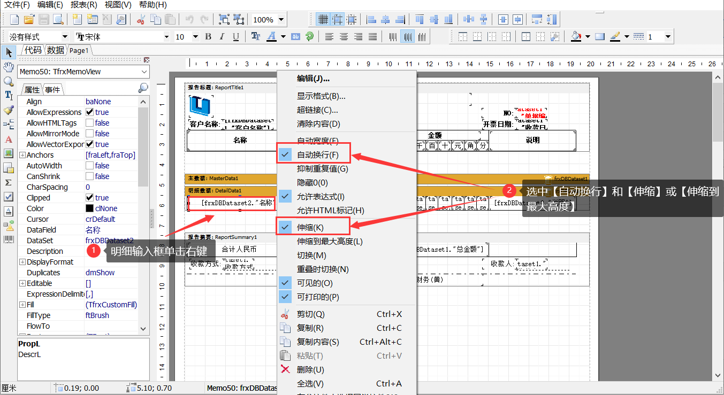The image size is (724, 395).
Task: Apply italic font style
Action: (222, 37)
